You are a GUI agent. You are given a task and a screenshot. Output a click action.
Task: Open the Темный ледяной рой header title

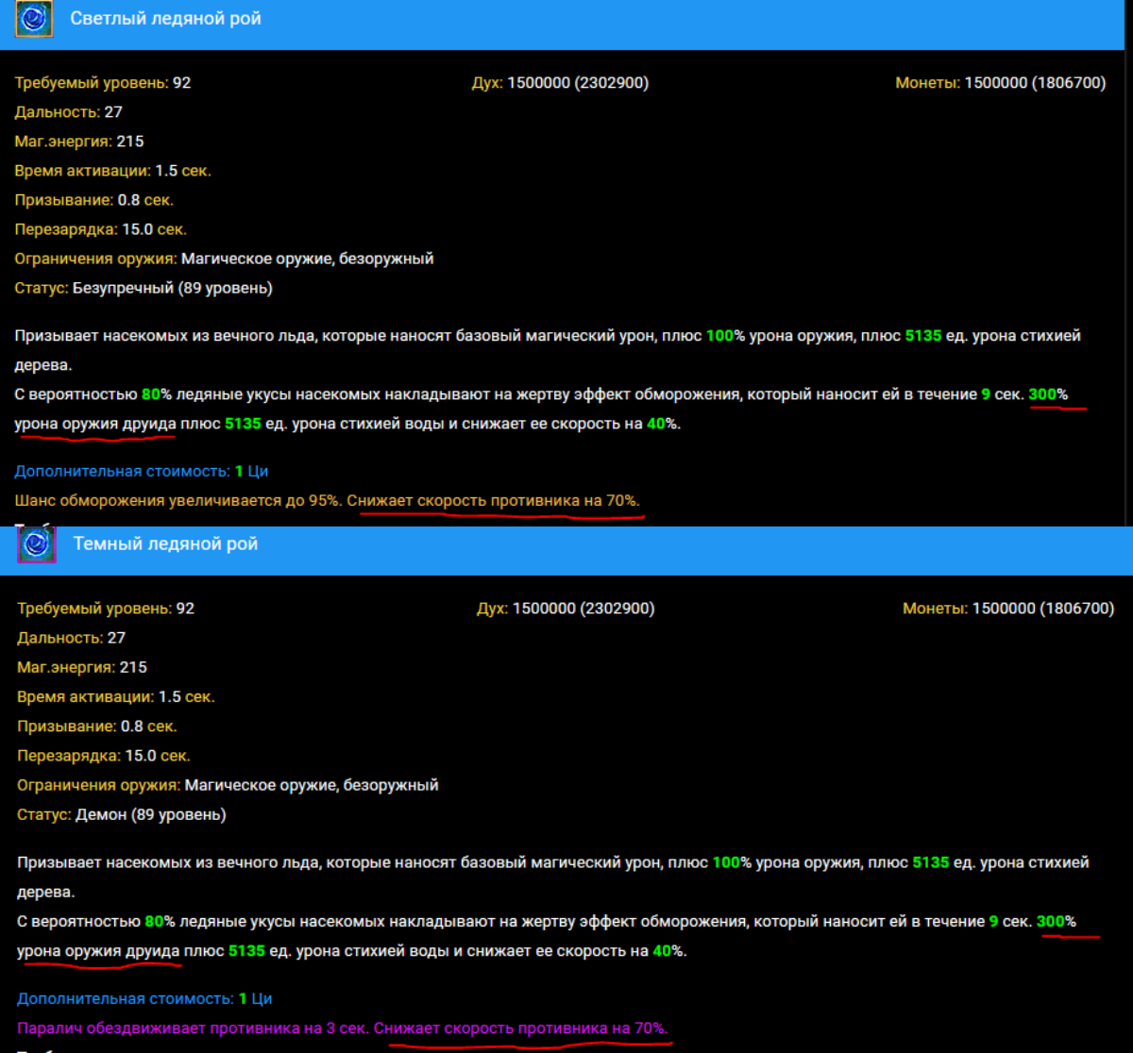tap(165, 544)
